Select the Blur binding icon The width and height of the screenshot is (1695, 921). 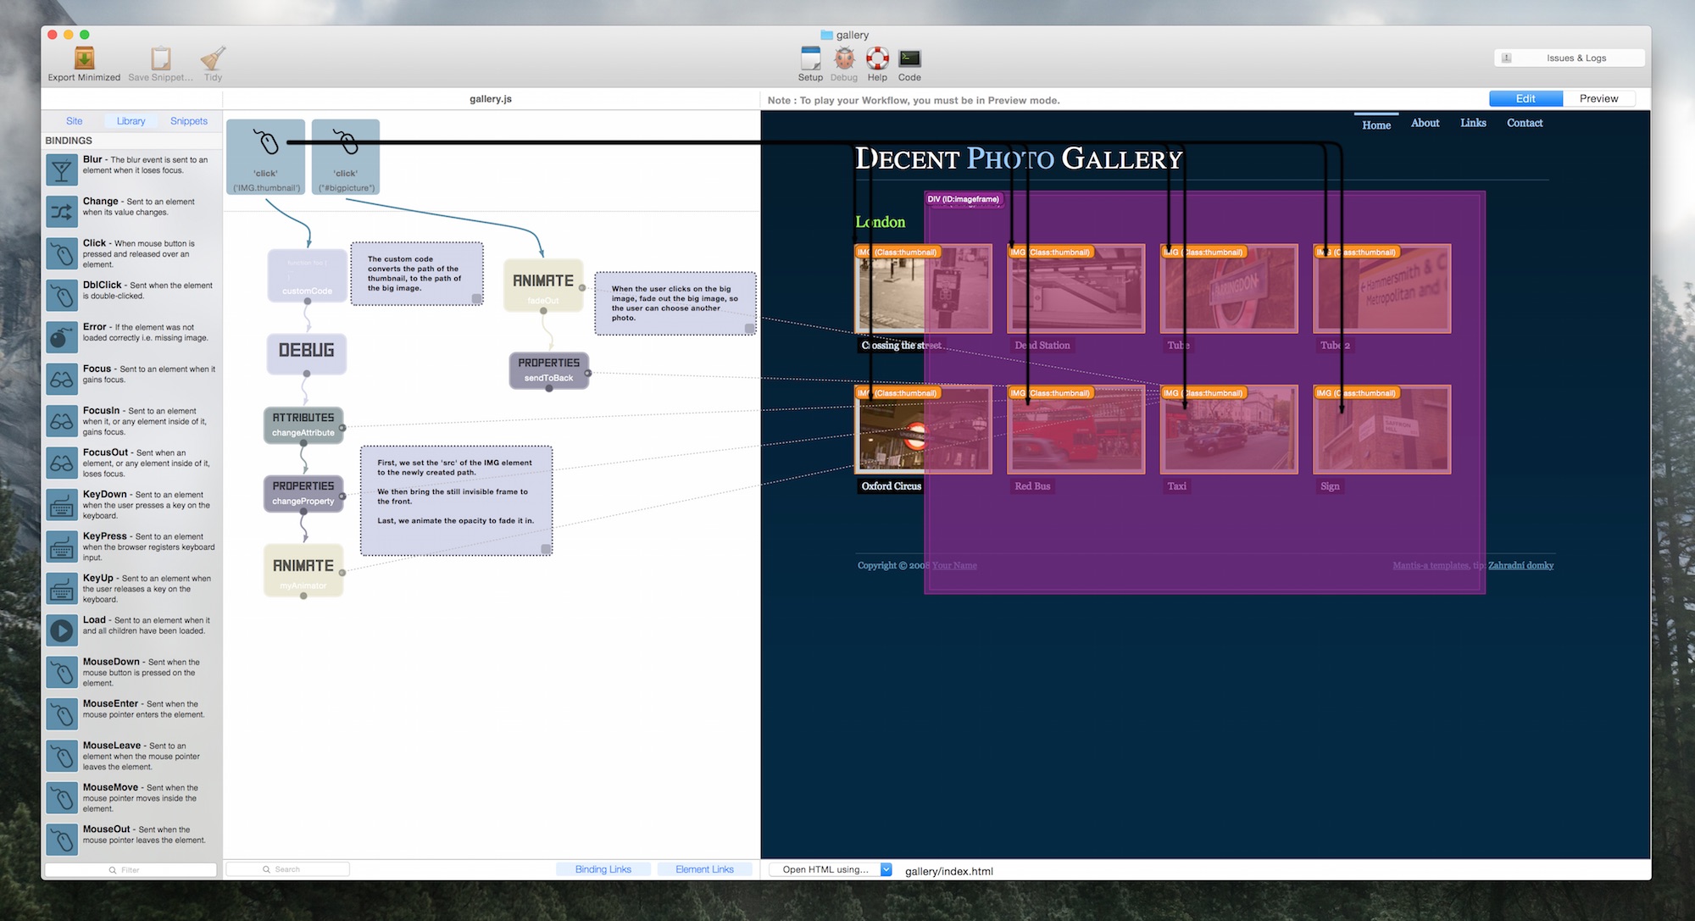click(x=62, y=169)
